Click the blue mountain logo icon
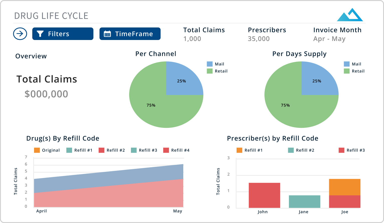 click(350, 15)
